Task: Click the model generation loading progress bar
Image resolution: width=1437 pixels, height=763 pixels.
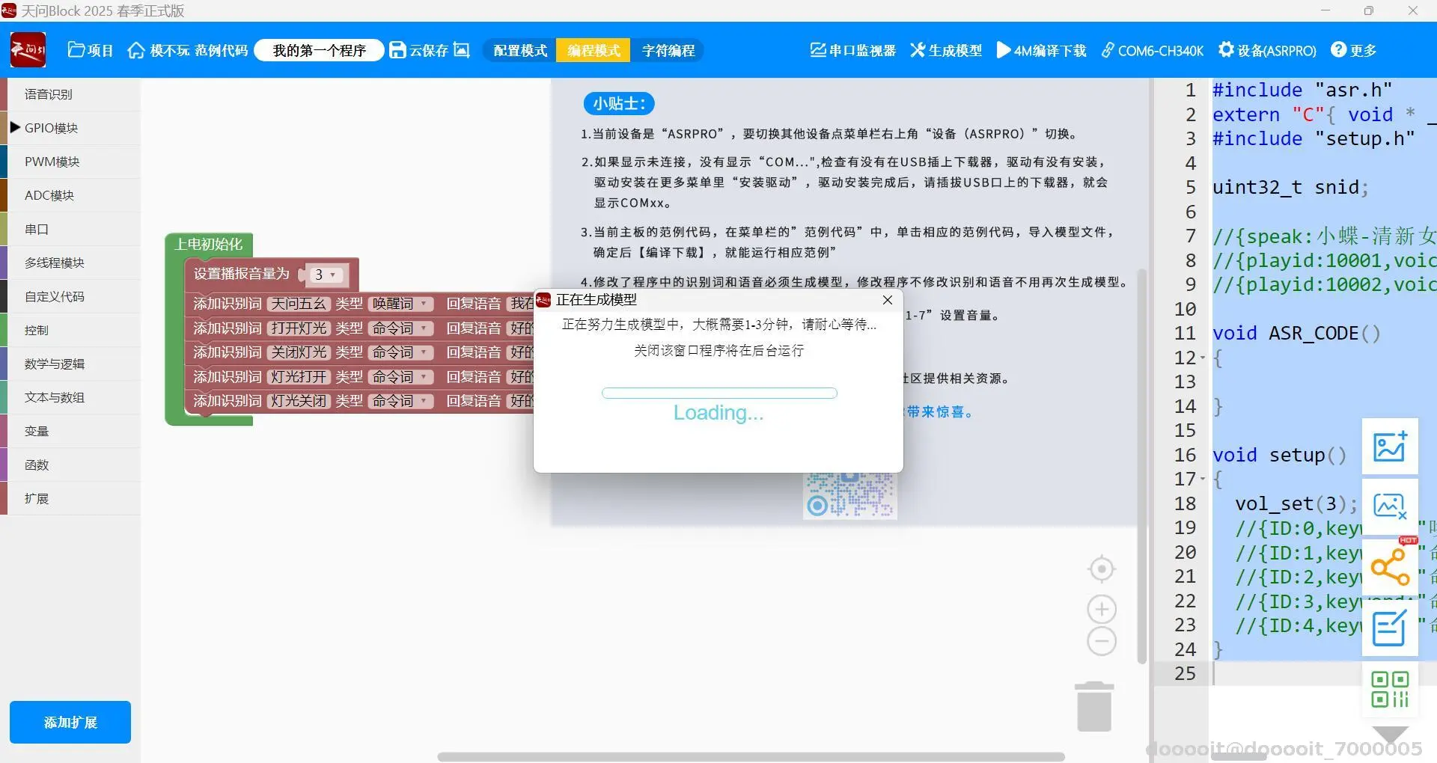Action: point(718,393)
